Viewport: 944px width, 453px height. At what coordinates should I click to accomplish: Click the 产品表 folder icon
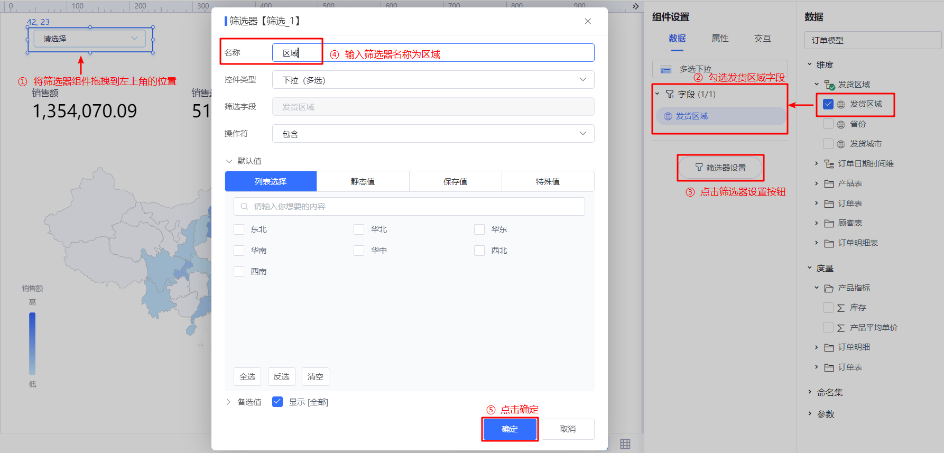pos(829,183)
